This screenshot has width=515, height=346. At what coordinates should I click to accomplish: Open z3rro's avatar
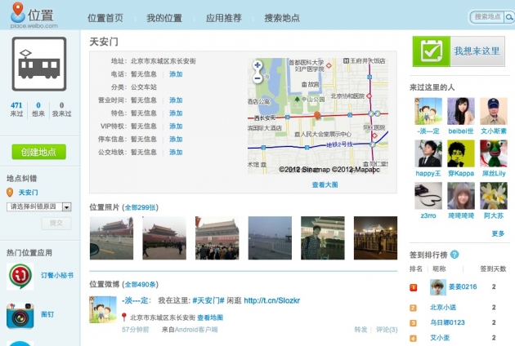pos(428,196)
